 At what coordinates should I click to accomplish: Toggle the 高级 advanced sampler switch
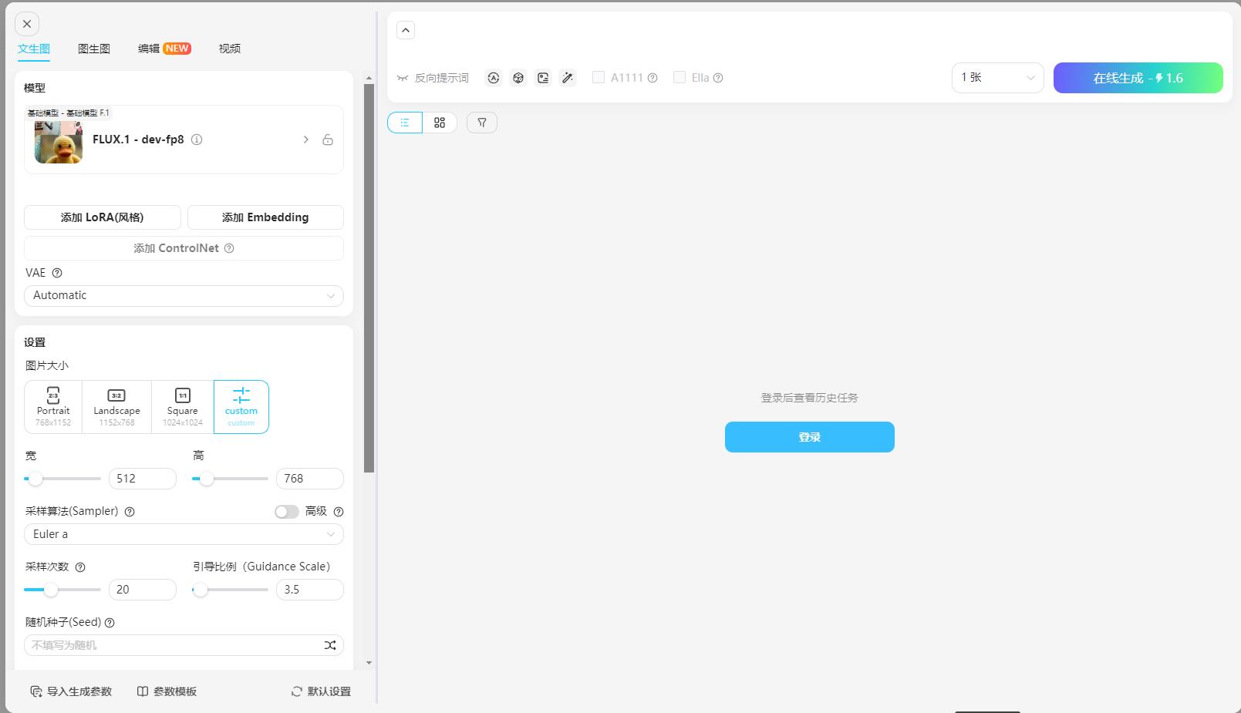pyautogui.click(x=286, y=512)
